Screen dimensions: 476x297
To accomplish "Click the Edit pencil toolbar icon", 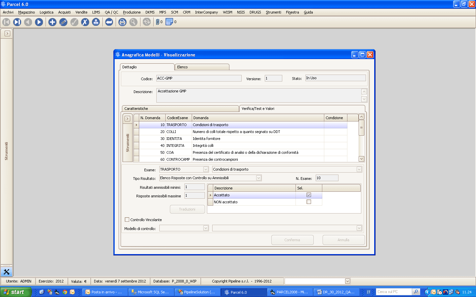I will click(x=63, y=22).
